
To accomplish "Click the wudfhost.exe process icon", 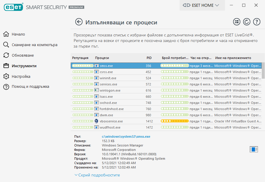I will [x=97, y=127].
